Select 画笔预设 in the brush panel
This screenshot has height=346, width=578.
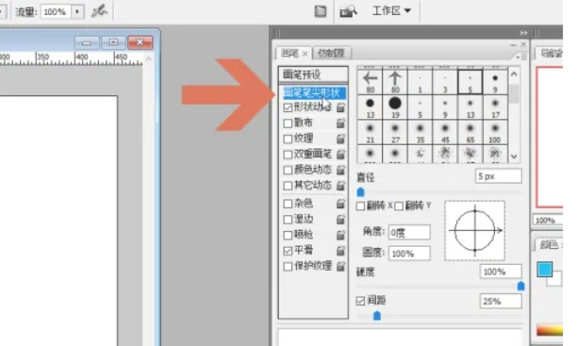coord(313,74)
